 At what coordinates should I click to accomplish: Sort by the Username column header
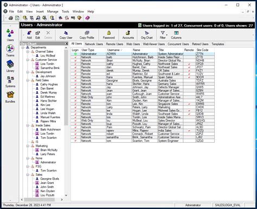(x=119, y=50)
